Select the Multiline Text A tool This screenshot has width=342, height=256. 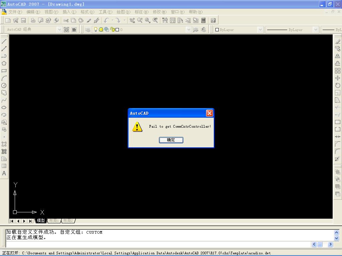tap(4, 173)
